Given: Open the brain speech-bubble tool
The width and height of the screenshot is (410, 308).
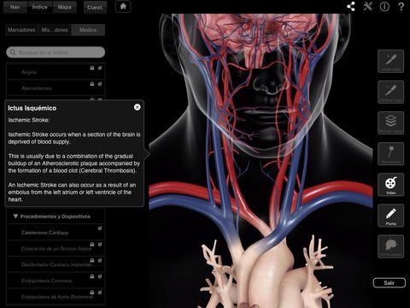Looking at the screenshot, I should (390, 246).
